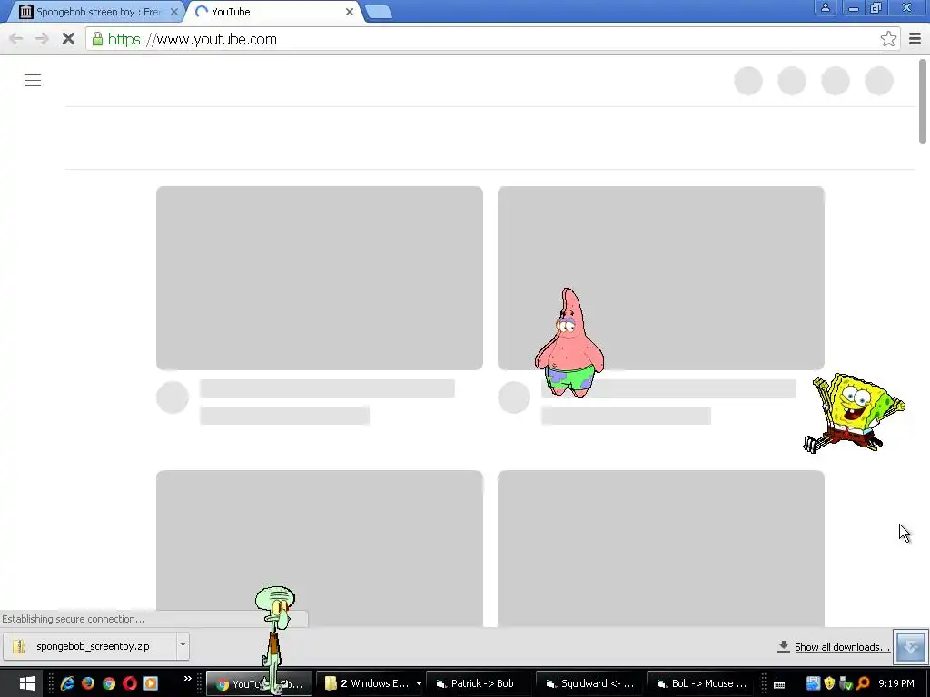The height and width of the screenshot is (697, 930).
Task: Click the spongebob_screentoy.zip file icon
Action: (x=19, y=646)
